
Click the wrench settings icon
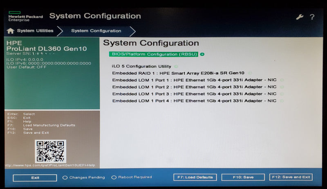pos(300,17)
